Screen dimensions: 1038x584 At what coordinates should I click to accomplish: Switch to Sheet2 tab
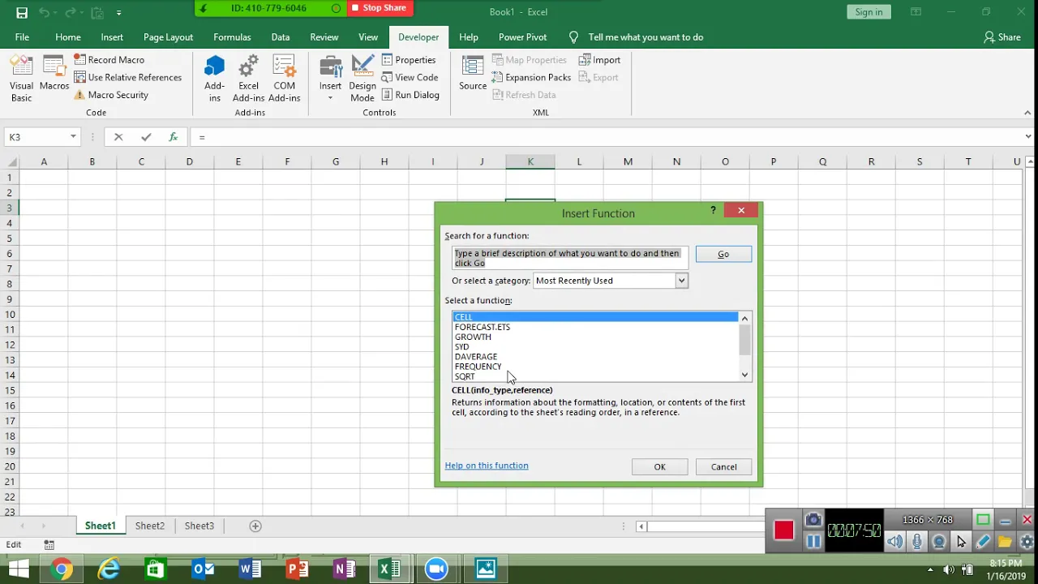[150, 526]
